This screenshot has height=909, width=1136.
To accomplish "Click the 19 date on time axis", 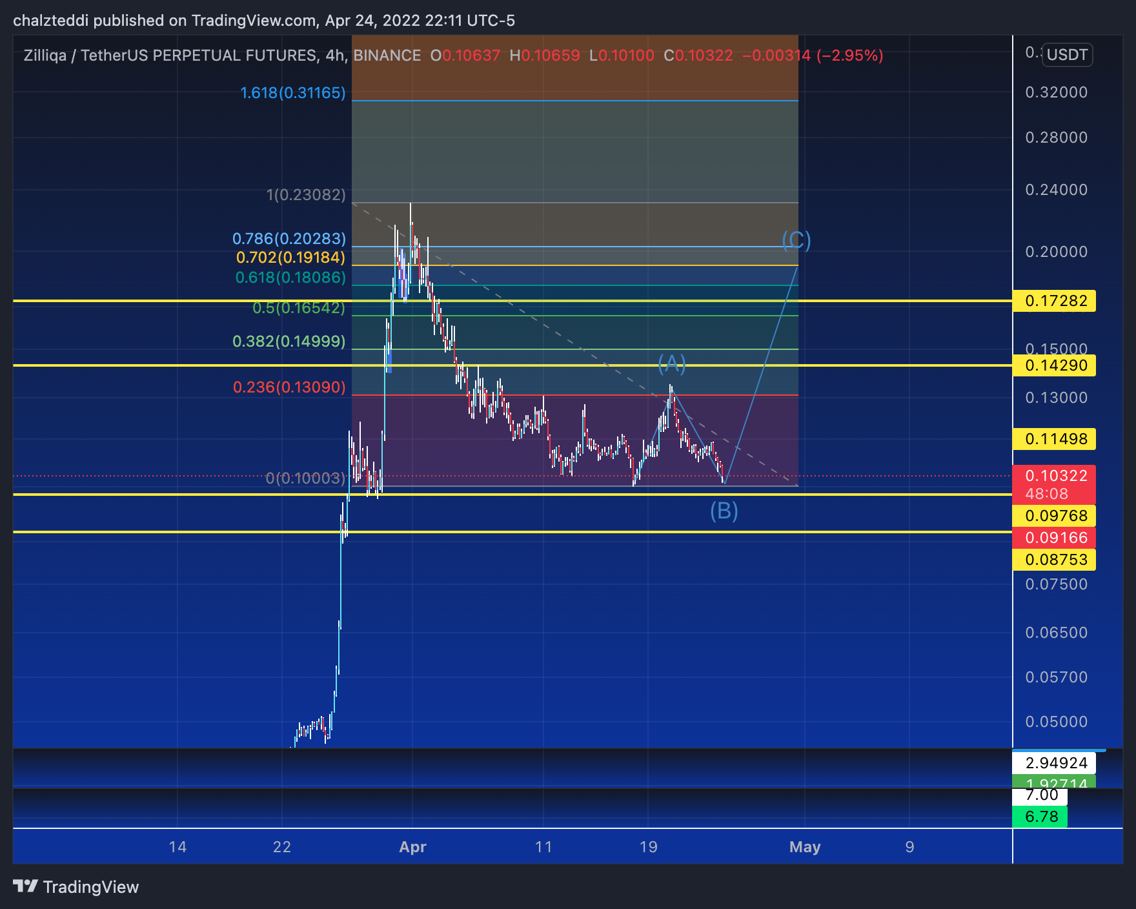I will point(649,847).
